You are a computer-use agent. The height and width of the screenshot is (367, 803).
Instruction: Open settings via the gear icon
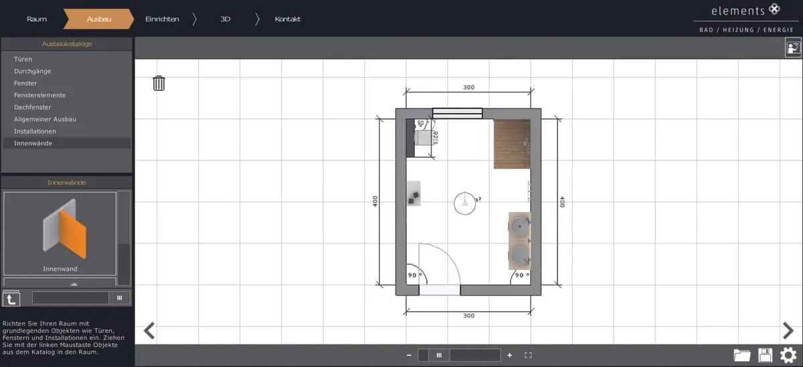[x=788, y=356]
